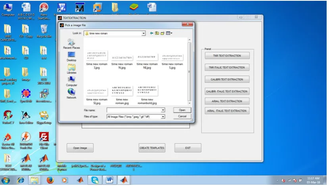Click the Open Image button

coord(80,148)
